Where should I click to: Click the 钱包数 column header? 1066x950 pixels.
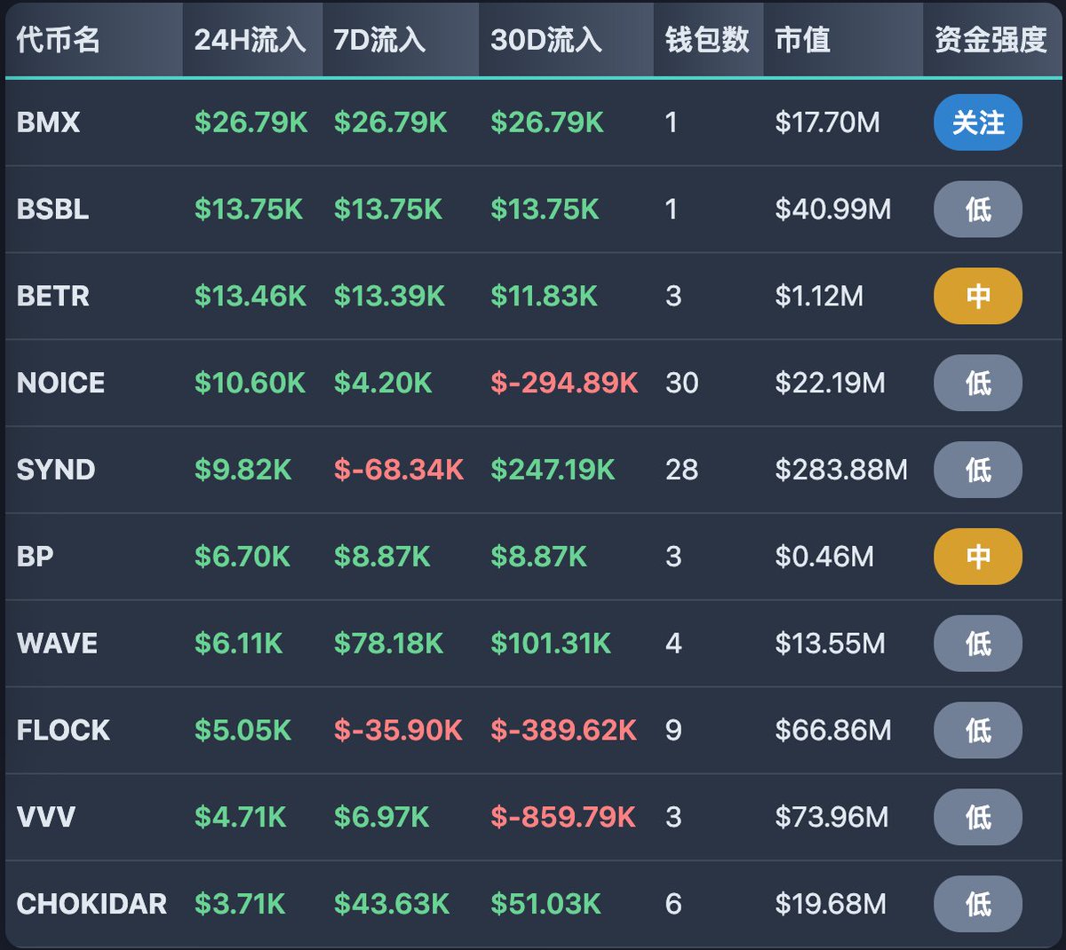tap(707, 40)
